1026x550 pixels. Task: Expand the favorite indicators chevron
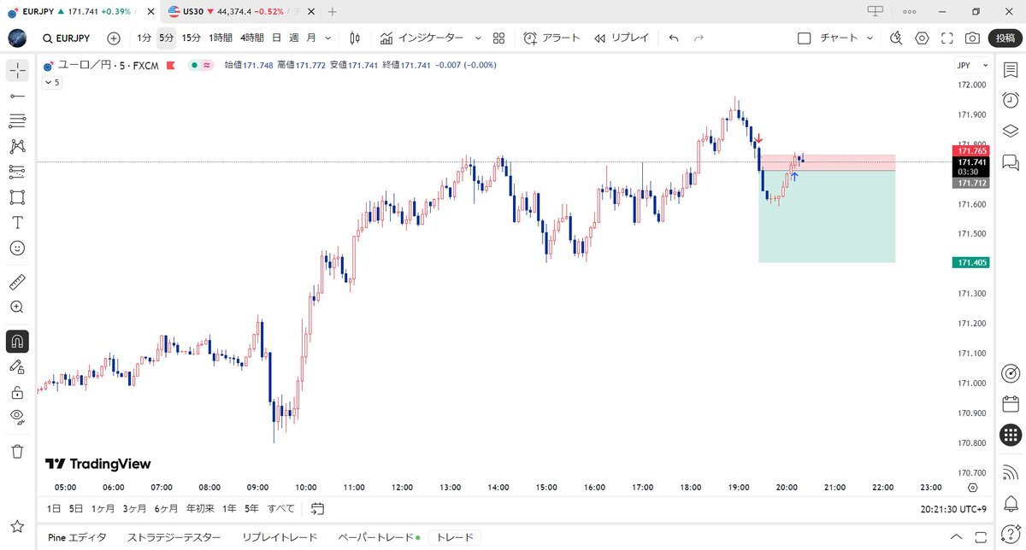click(478, 38)
